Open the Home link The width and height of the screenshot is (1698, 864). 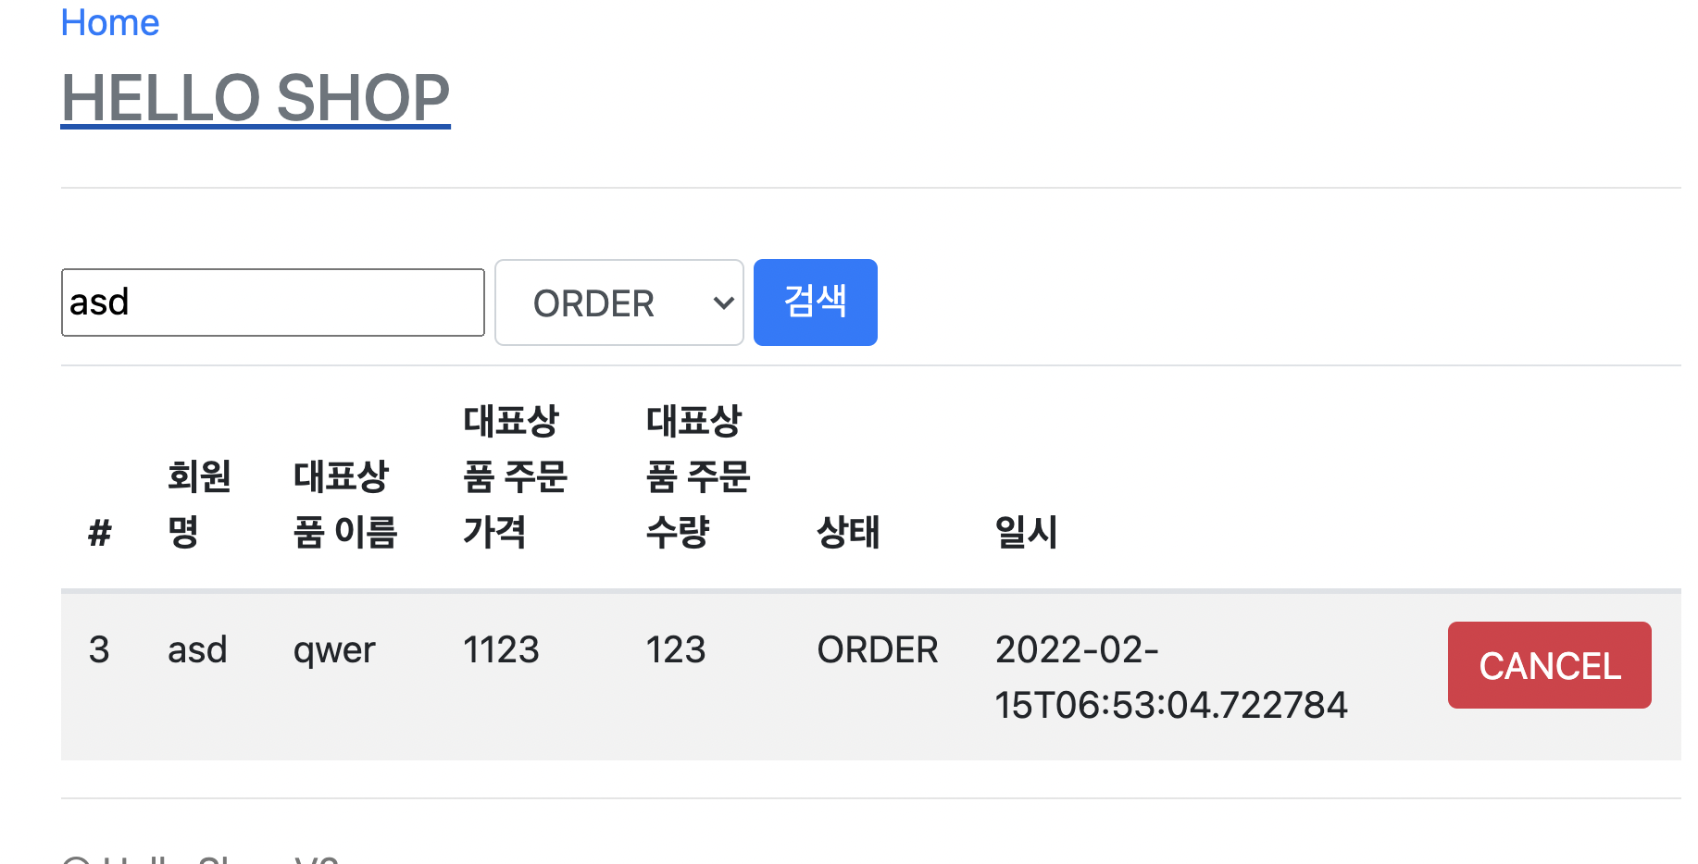tap(109, 22)
